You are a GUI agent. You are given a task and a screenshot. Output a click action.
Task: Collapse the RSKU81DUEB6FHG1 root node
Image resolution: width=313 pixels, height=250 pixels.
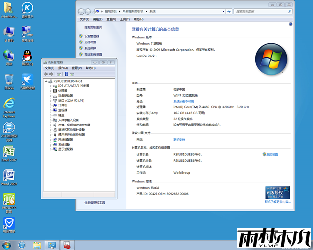[45, 81]
